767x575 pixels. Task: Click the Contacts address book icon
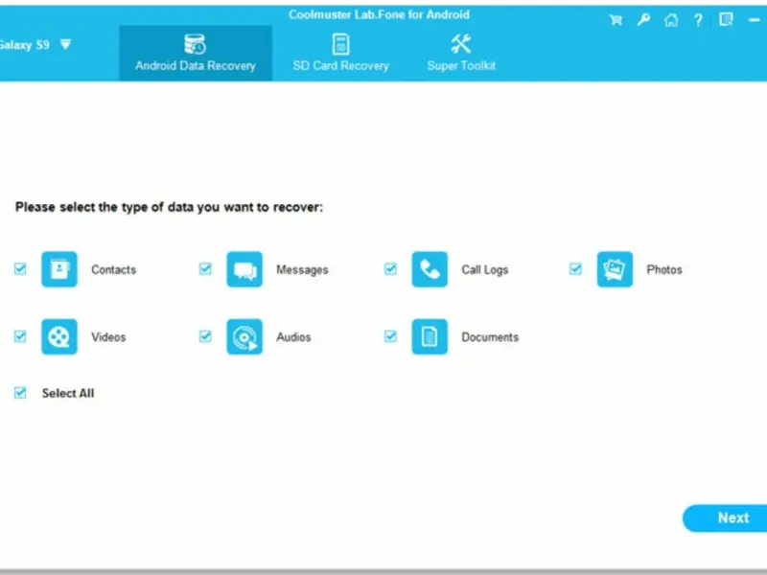click(59, 269)
